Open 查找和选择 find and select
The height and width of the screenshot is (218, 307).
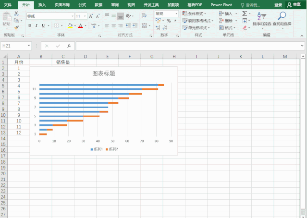point(282,21)
